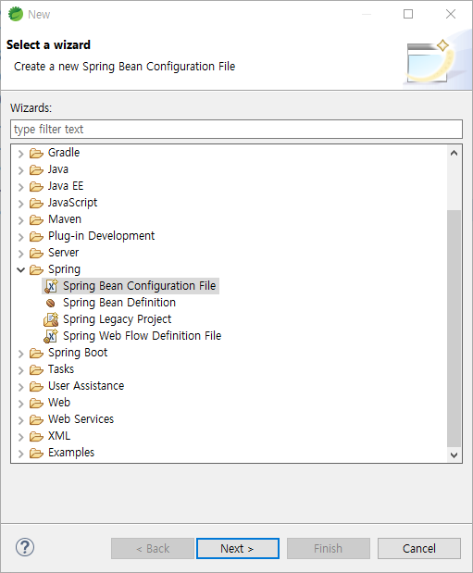
Task: Click the Tasks folder icon
Action: point(36,370)
